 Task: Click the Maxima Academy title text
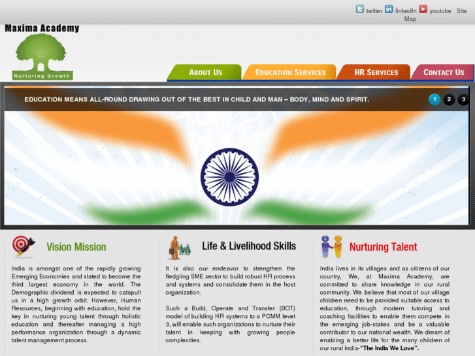point(42,28)
